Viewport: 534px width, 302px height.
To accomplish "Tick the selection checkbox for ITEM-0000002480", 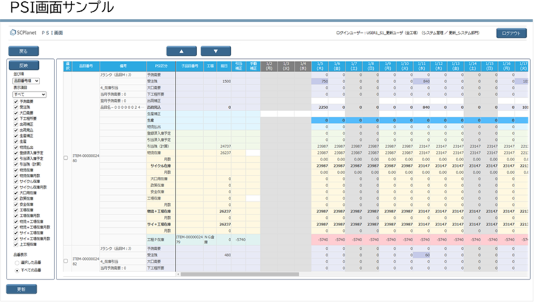I will pos(66,158).
